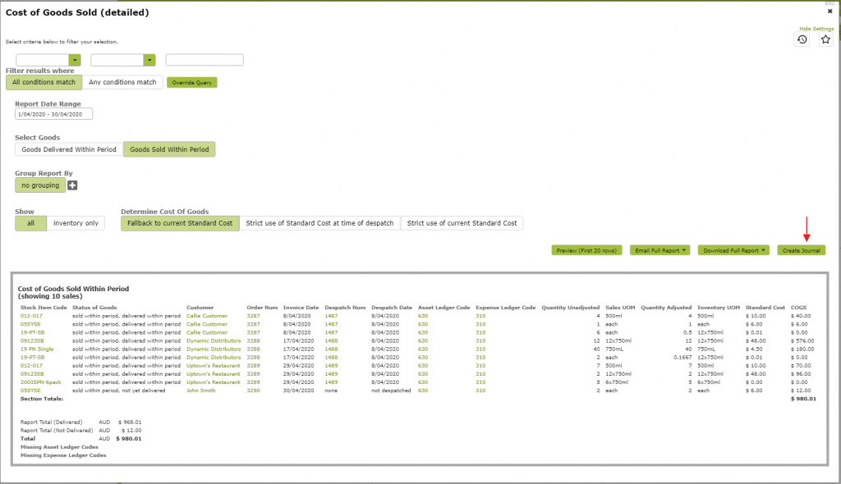
Task: Open the second filter condition dropdown
Action: point(122,59)
